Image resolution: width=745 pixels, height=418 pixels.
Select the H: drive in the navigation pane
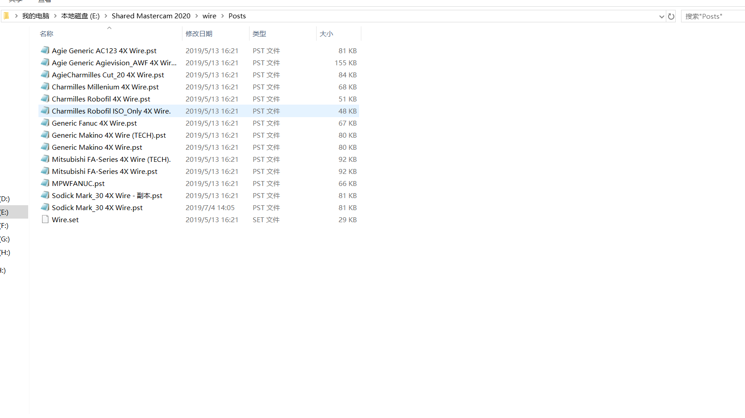pos(5,253)
